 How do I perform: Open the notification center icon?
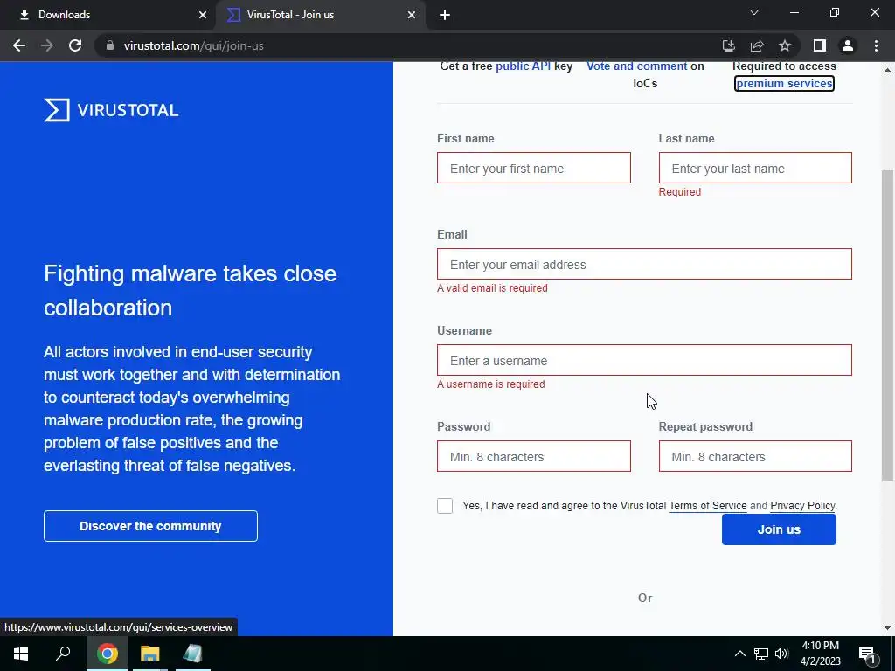pyautogui.click(x=867, y=655)
